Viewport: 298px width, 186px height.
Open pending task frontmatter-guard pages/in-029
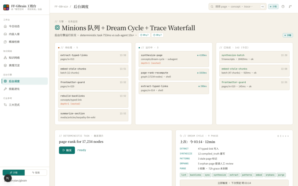(x=93, y=84)
